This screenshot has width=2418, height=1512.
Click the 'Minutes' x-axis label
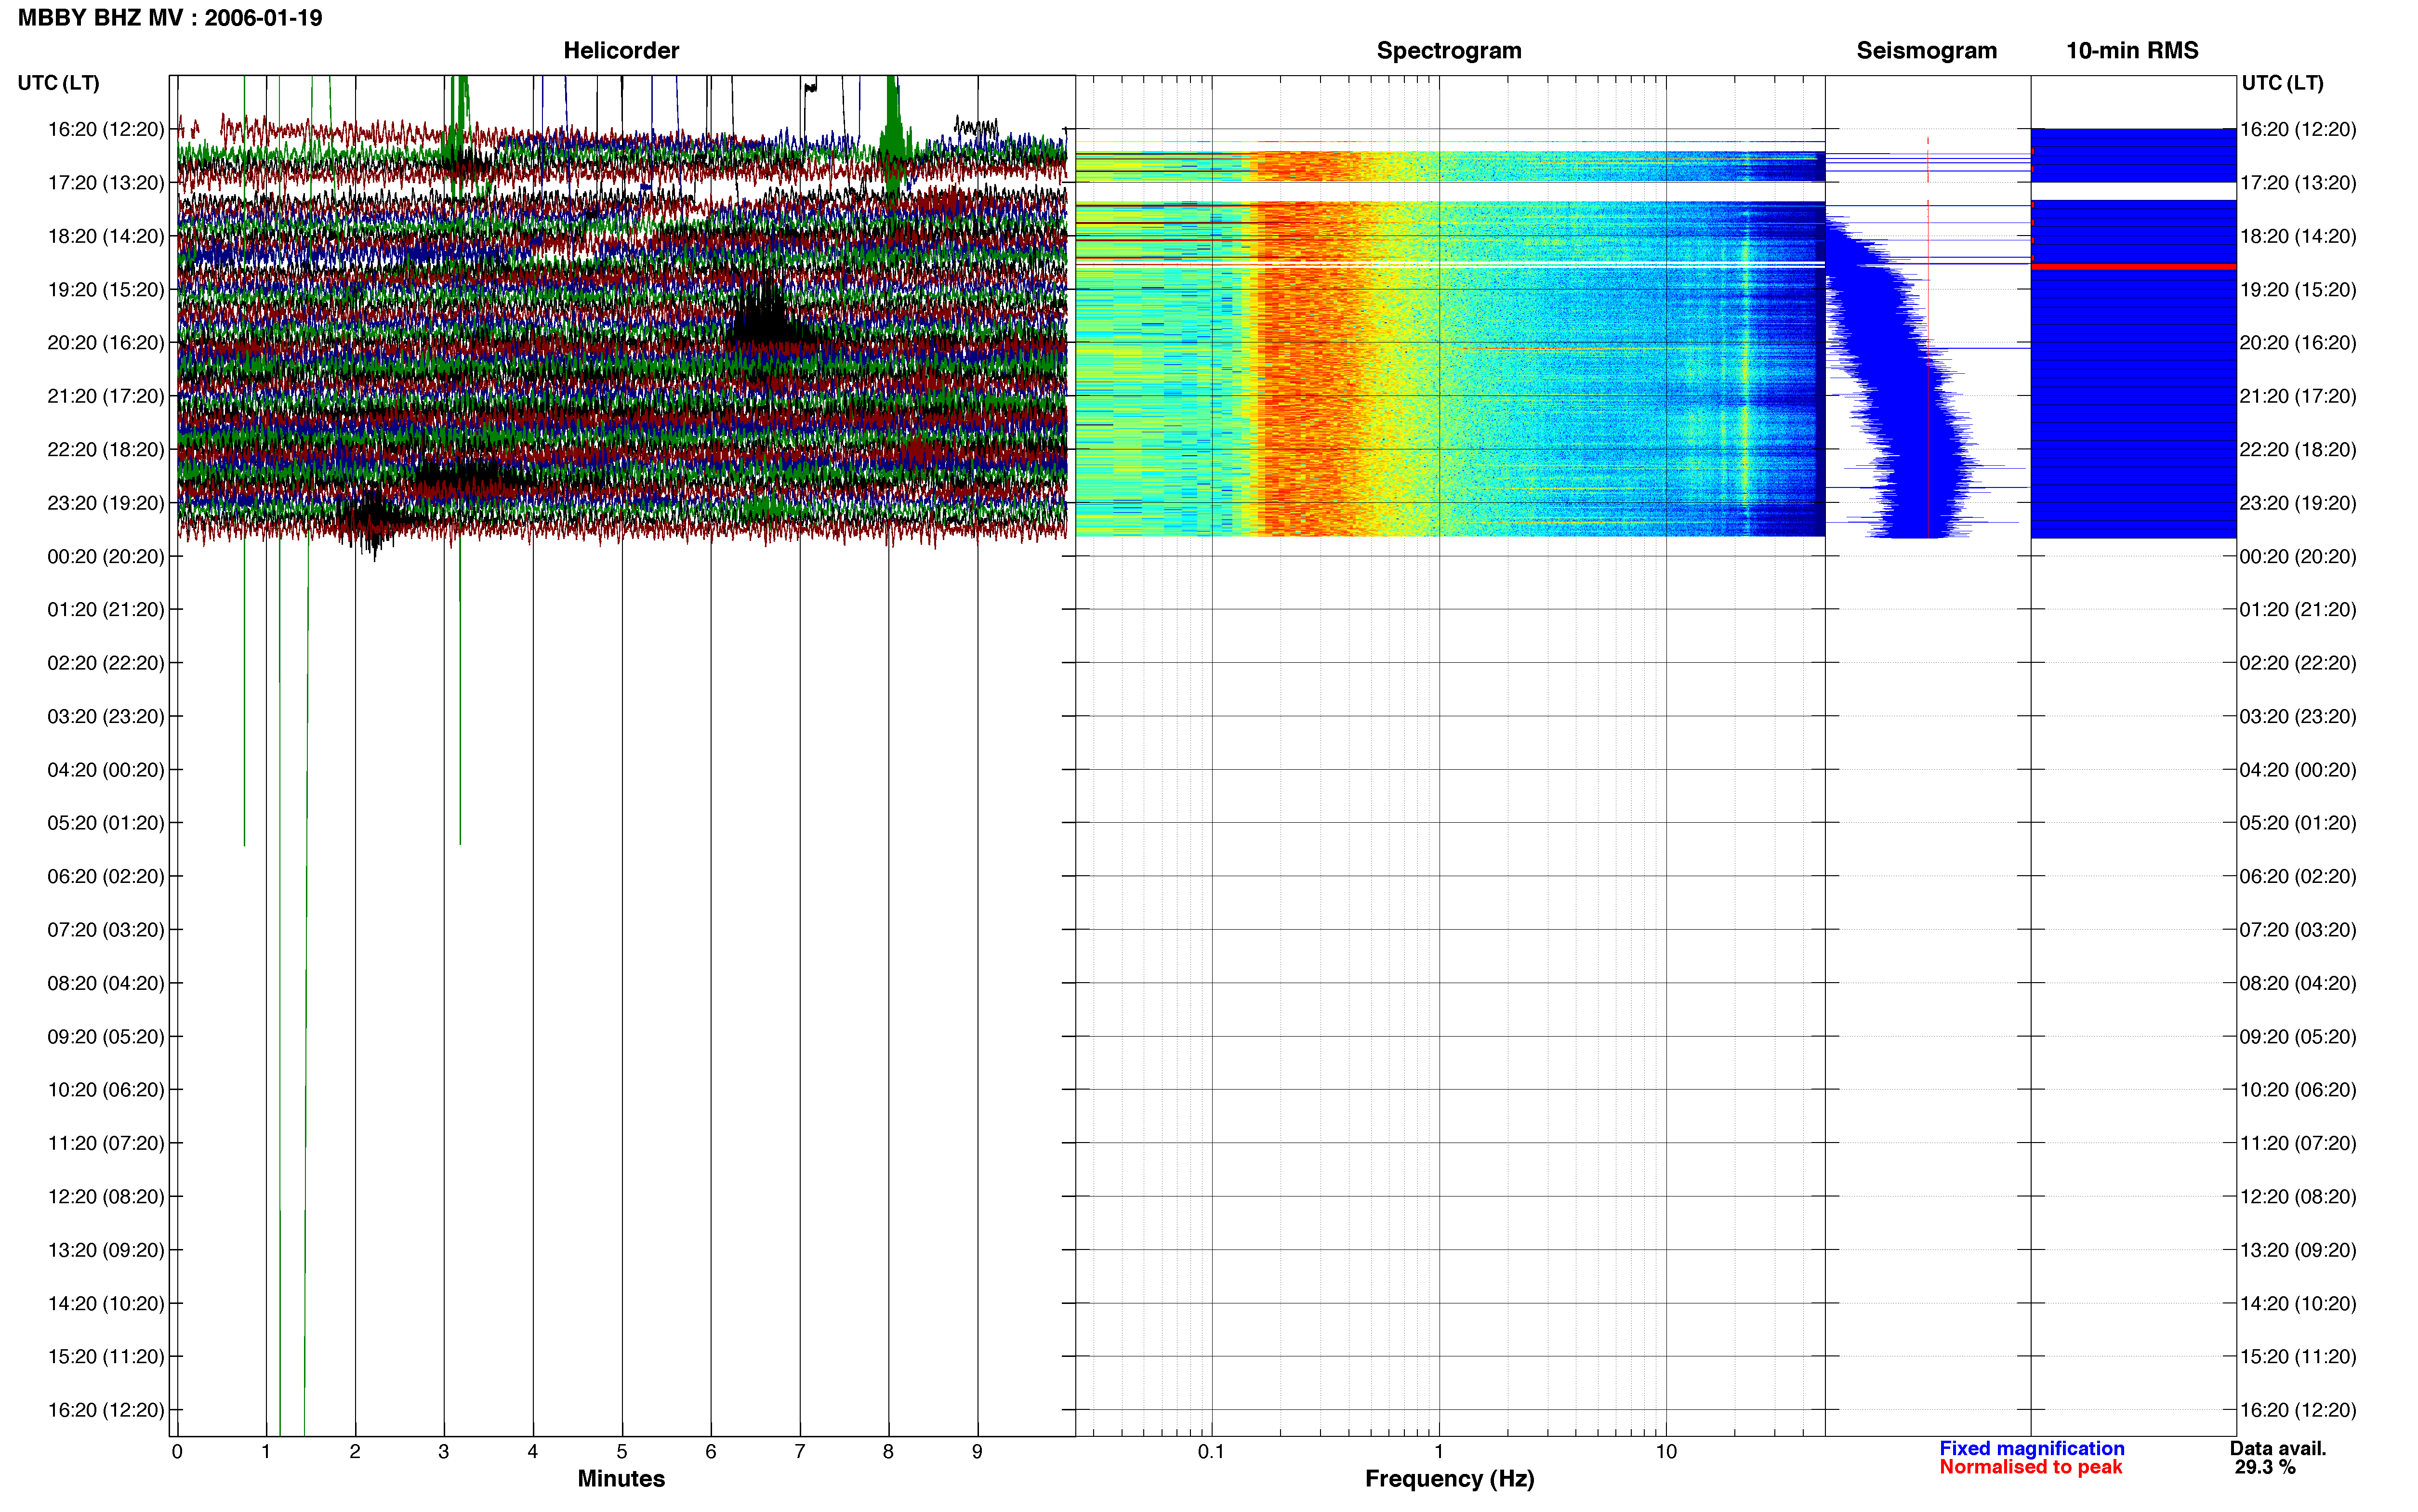pyautogui.click(x=621, y=1478)
